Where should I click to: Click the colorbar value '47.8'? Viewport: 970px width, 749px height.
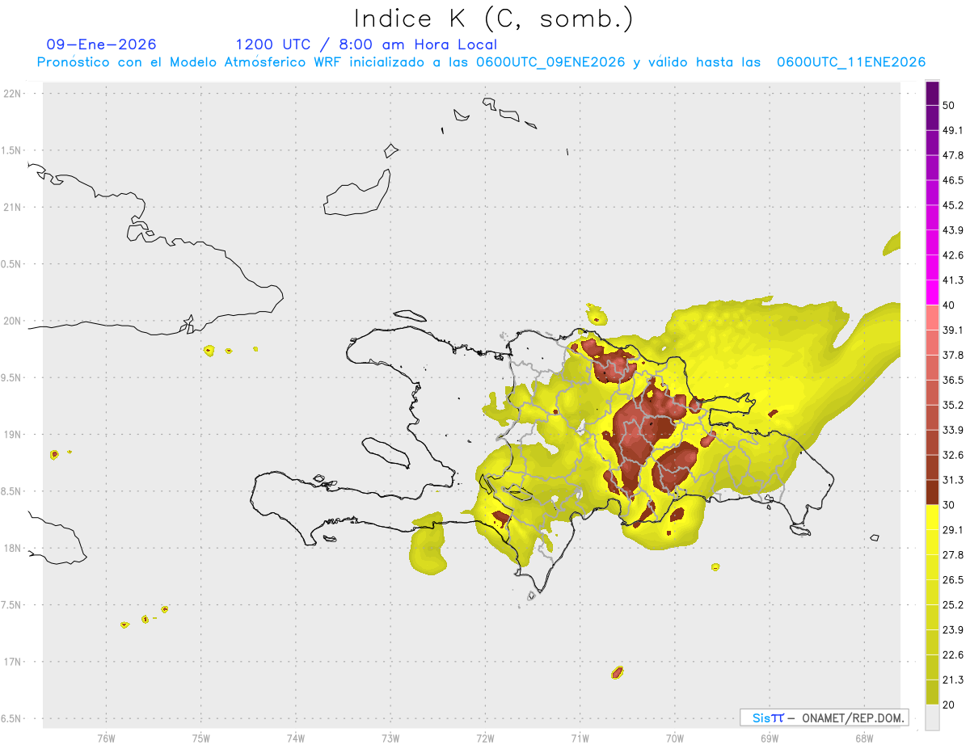pyautogui.click(x=953, y=156)
